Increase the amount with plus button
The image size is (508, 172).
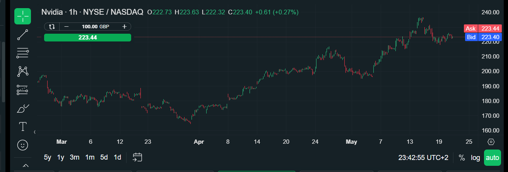coord(125,26)
